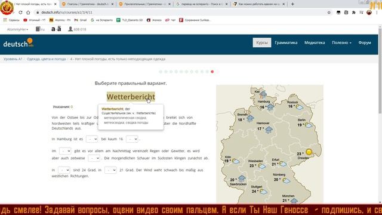Click the Указания hints counter
382x215 pixels.
63,107
